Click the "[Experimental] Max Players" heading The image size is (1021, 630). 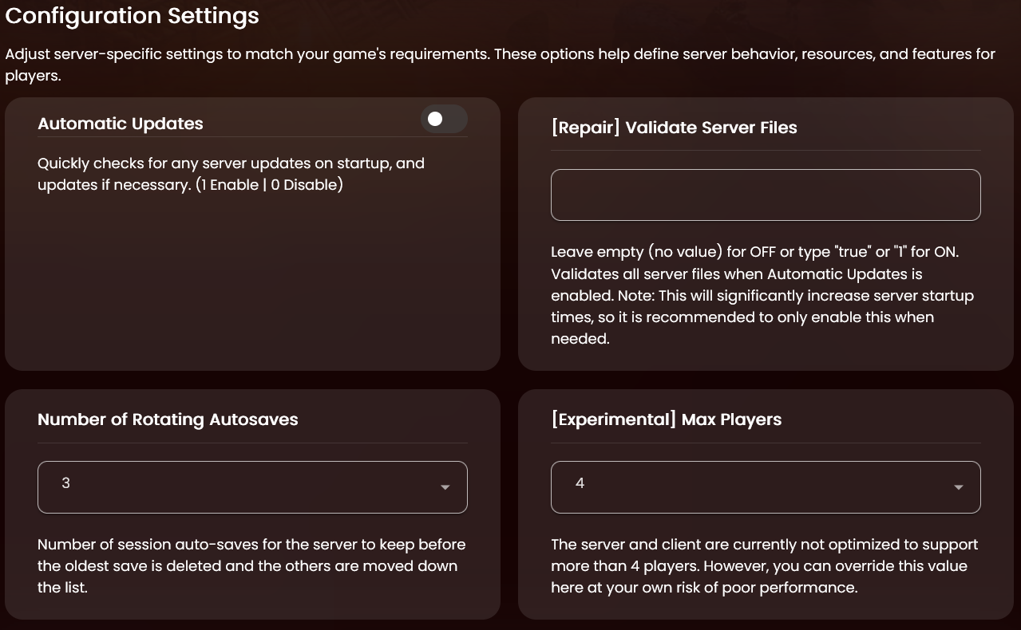666,419
